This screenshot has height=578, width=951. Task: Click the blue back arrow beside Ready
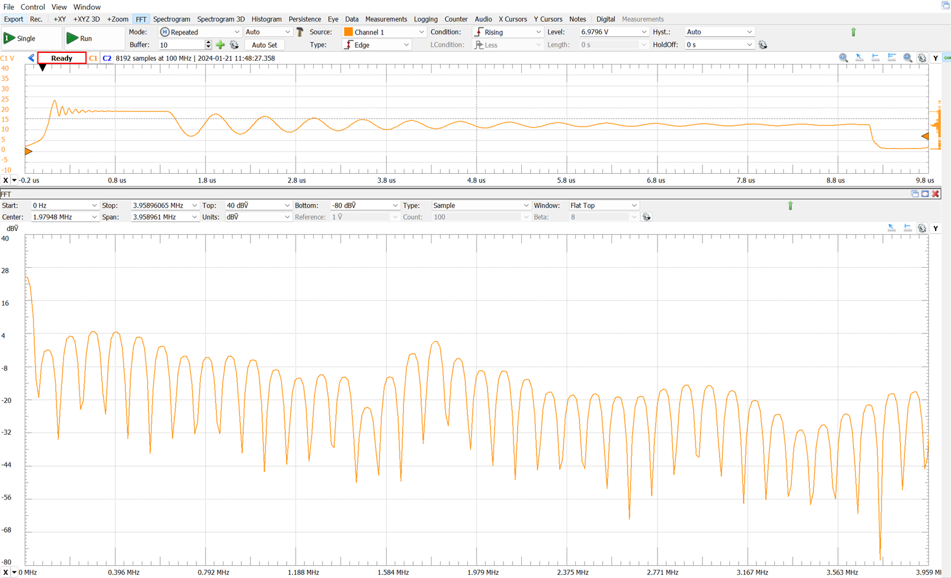(x=31, y=58)
